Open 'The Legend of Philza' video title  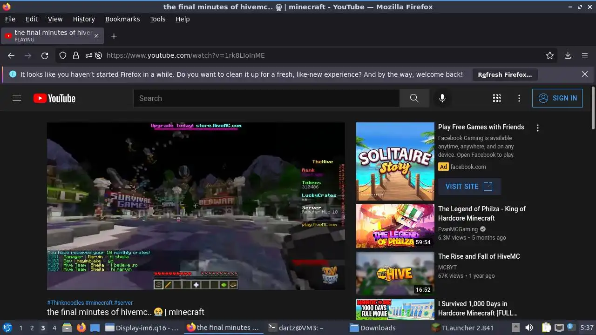coord(481,214)
